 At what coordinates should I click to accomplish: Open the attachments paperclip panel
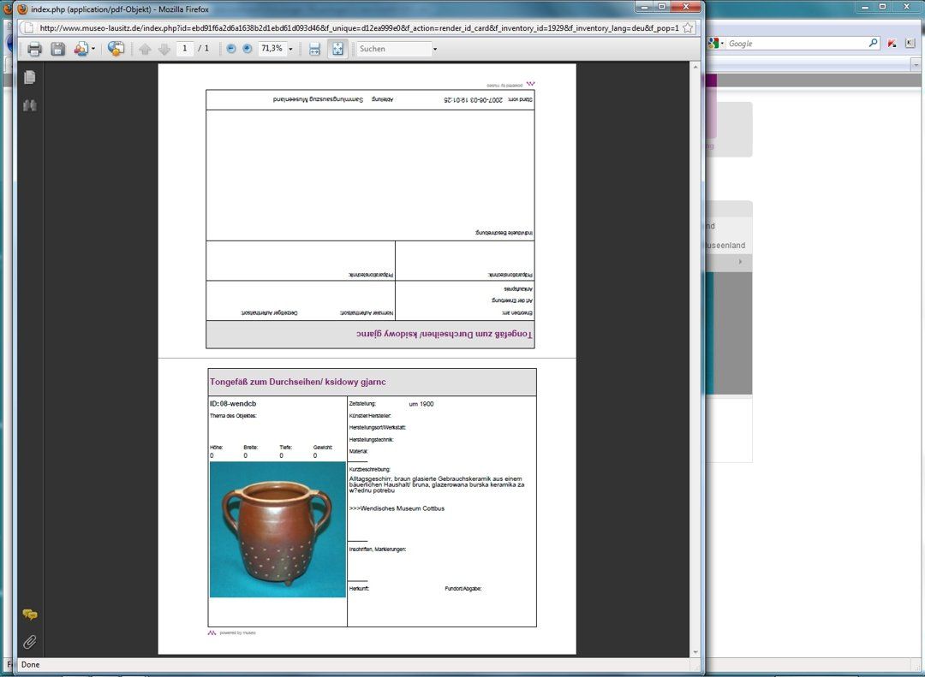click(x=29, y=642)
